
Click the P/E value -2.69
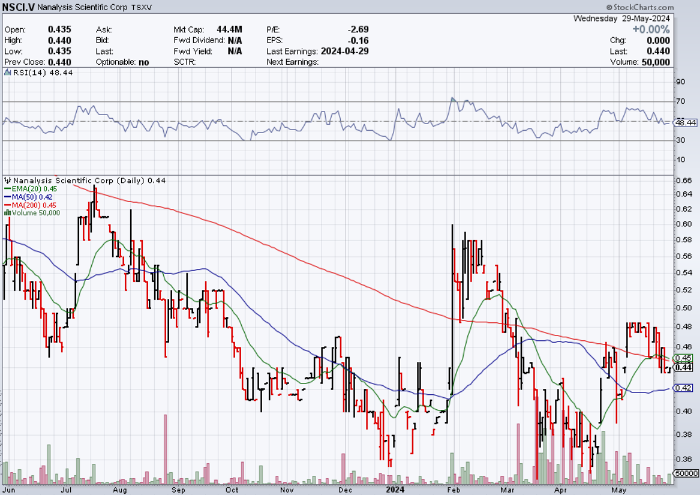click(358, 29)
